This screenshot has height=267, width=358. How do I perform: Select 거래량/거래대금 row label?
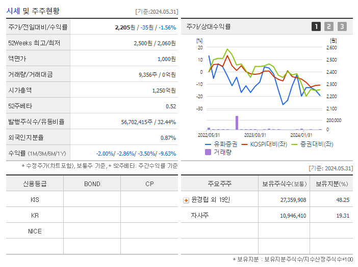pos(31,74)
